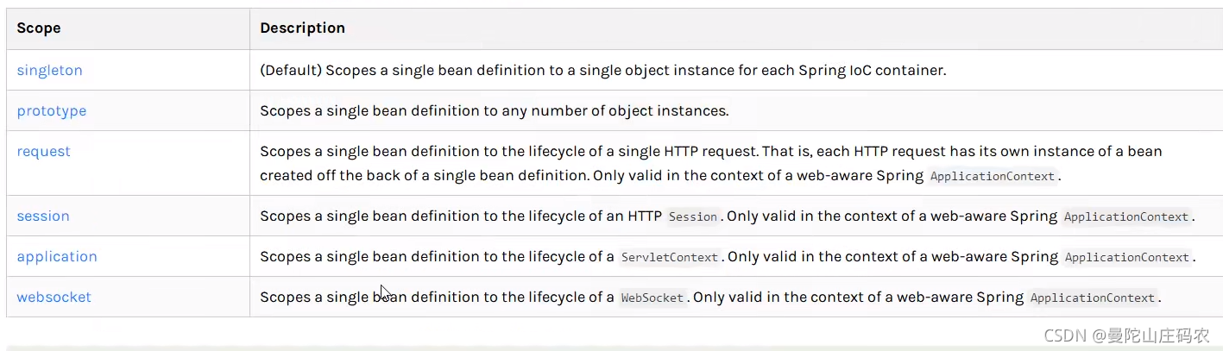
Task: Click the Session code label
Action: [693, 217]
